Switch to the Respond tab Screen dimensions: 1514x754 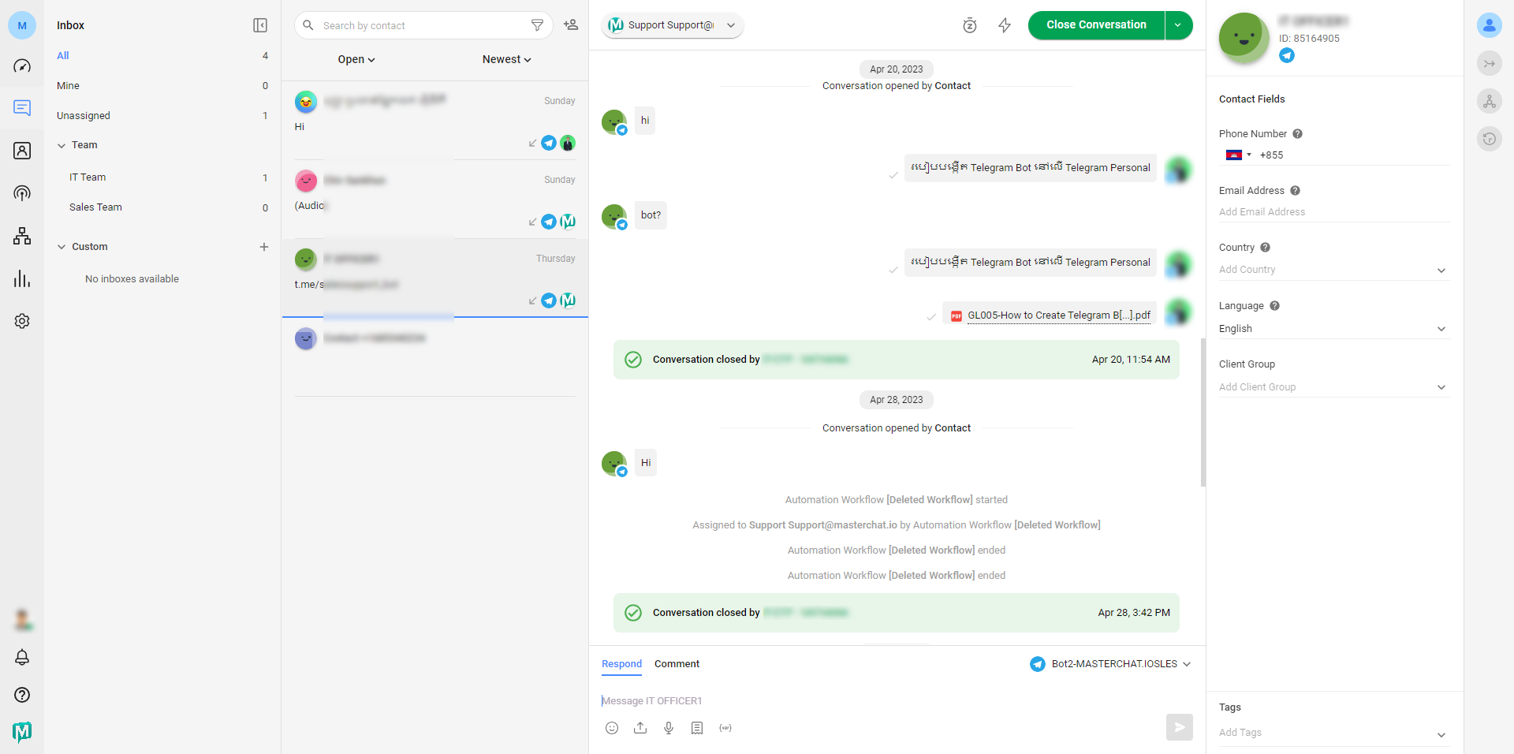[x=621, y=664]
